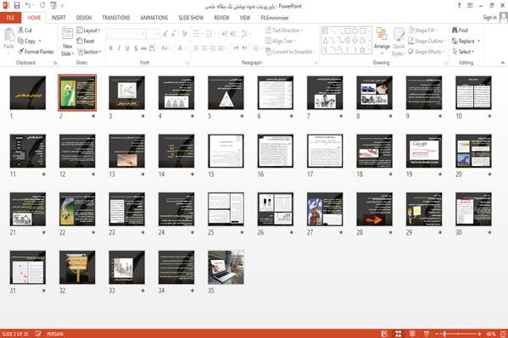
Task: Start Slide Show from status bar icon
Action: 427,334
